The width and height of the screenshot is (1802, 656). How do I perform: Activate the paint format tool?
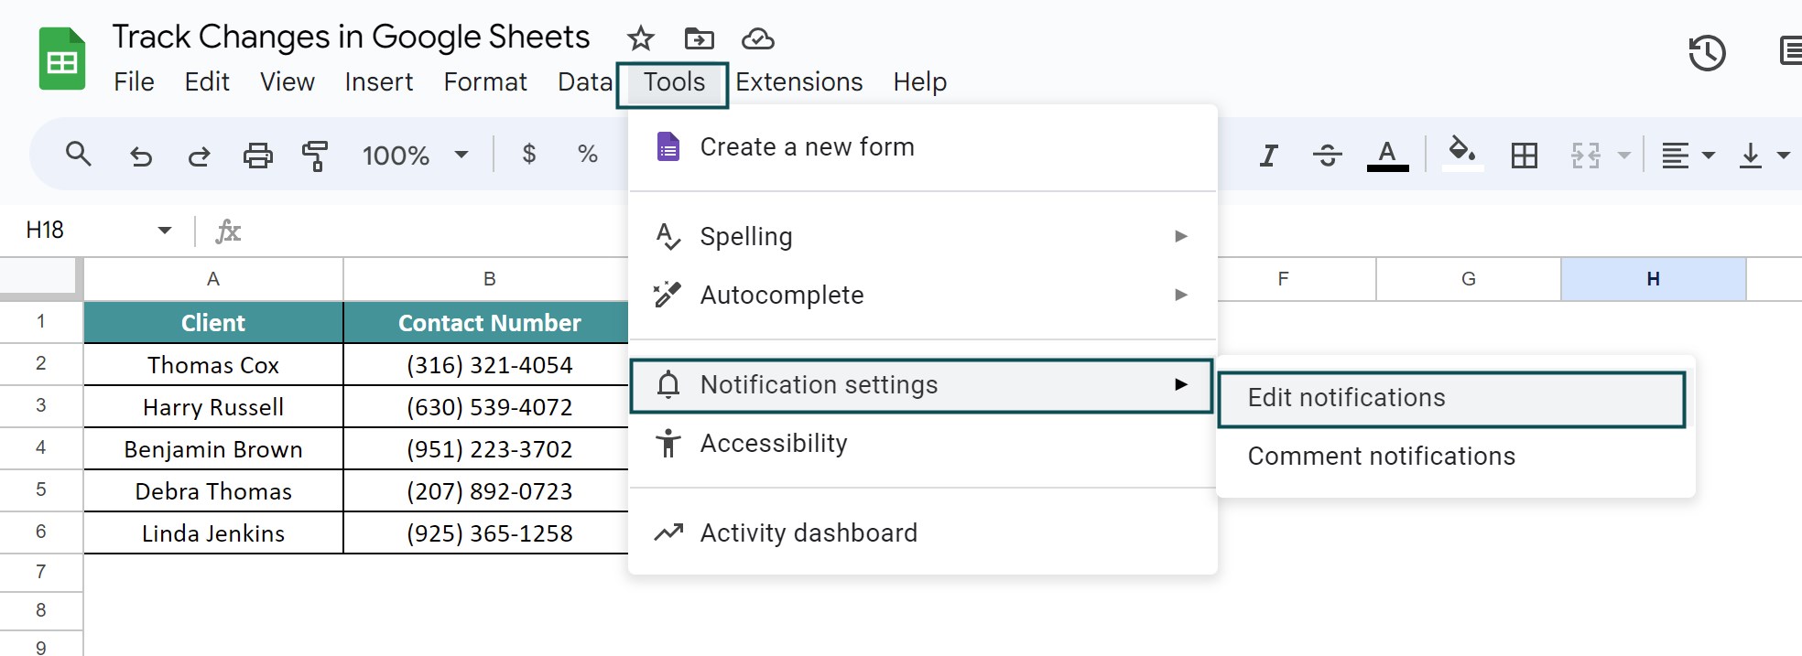click(315, 156)
